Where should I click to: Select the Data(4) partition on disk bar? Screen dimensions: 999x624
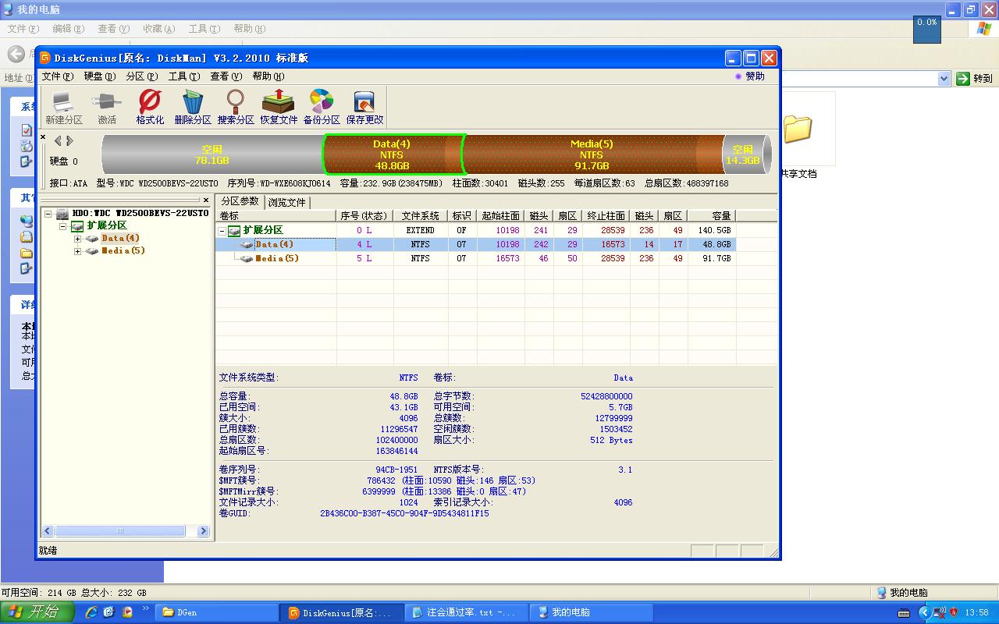tap(392, 154)
